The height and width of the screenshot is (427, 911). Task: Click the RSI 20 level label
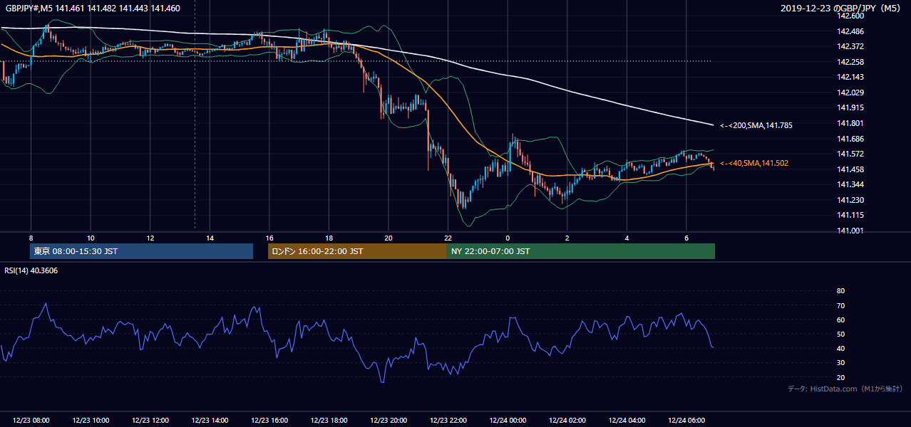point(840,377)
